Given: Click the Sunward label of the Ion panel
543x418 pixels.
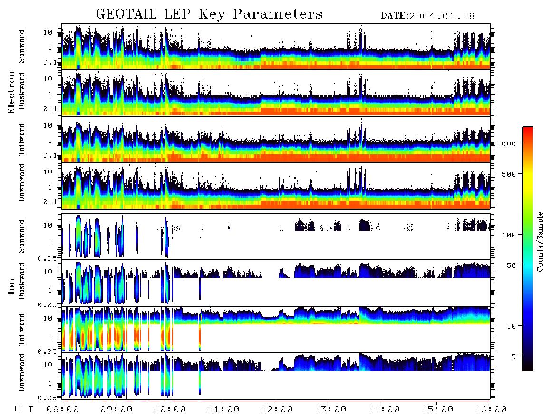Looking at the screenshot, I should pyautogui.click(x=22, y=236).
